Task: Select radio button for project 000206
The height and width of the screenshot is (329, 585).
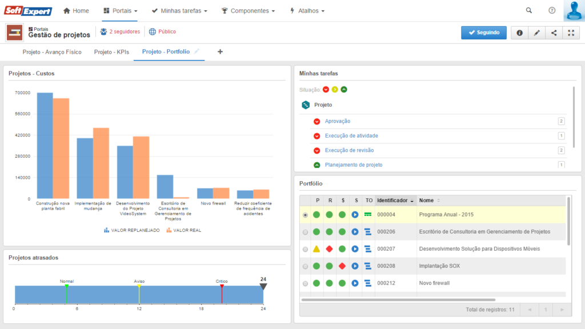Action: (x=306, y=232)
